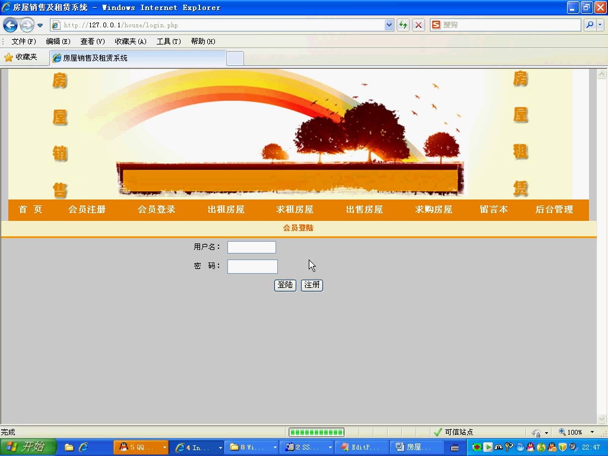Image resolution: width=608 pixels, height=456 pixels.
Task: Open the 会员注册 navigation link
Action: click(x=87, y=210)
